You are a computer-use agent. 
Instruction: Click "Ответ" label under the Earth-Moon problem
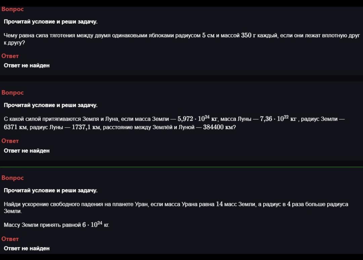click(x=10, y=141)
